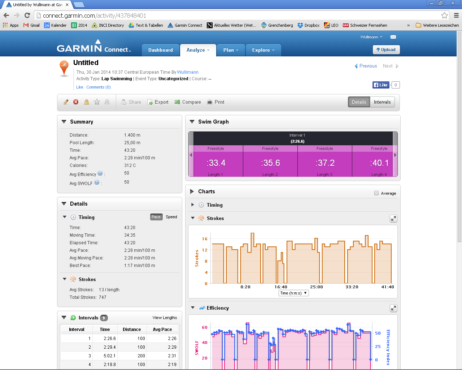Click the padlock privacy icon

pos(86,102)
